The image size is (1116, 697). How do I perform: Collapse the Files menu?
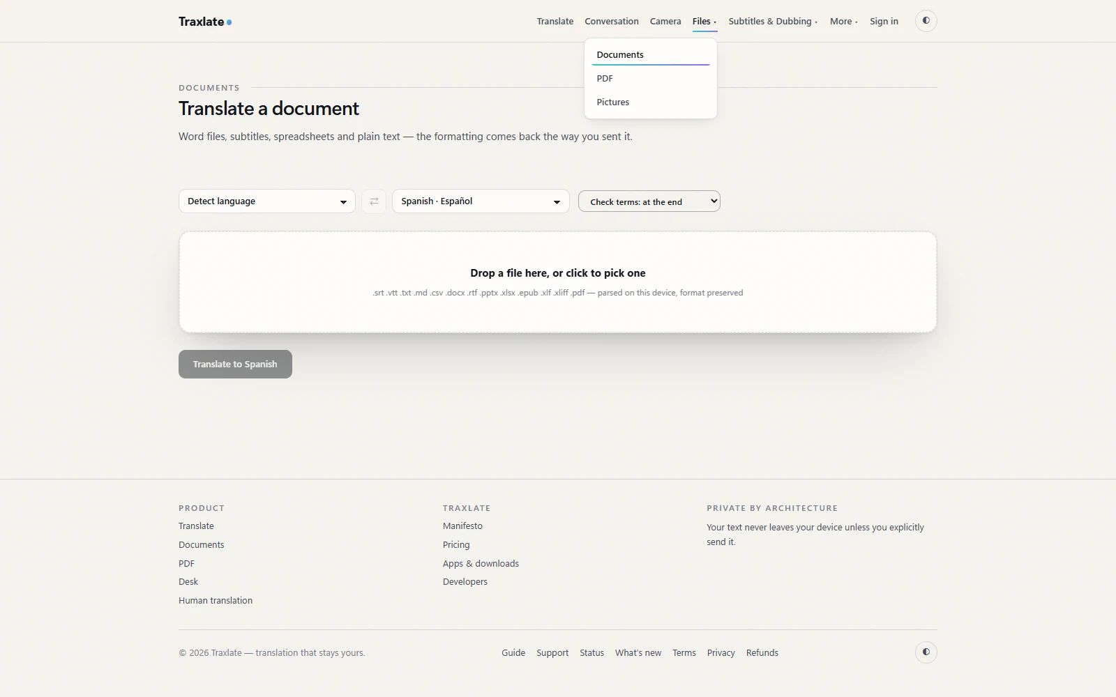click(x=704, y=22)
